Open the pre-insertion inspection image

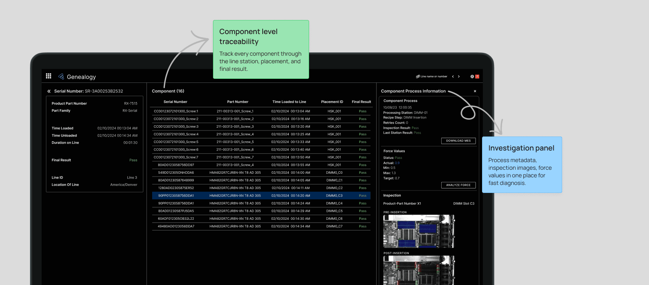pos(419,231)
